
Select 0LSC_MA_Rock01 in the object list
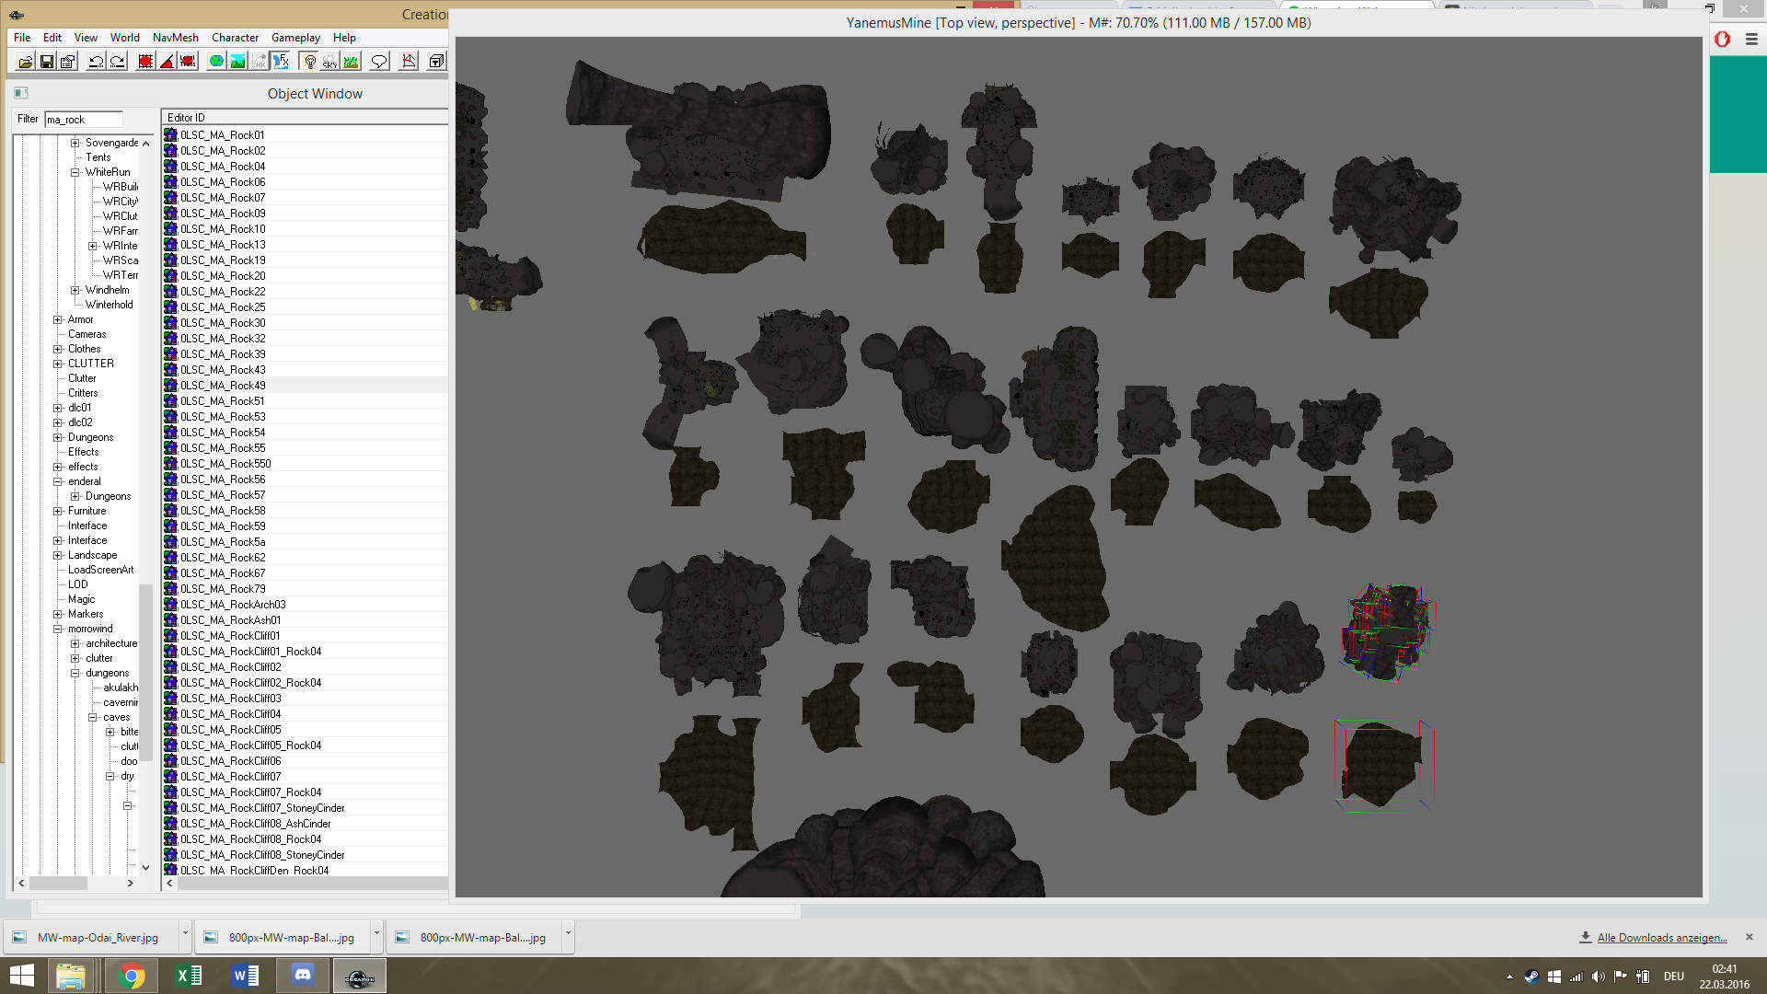tap(223, 135)
